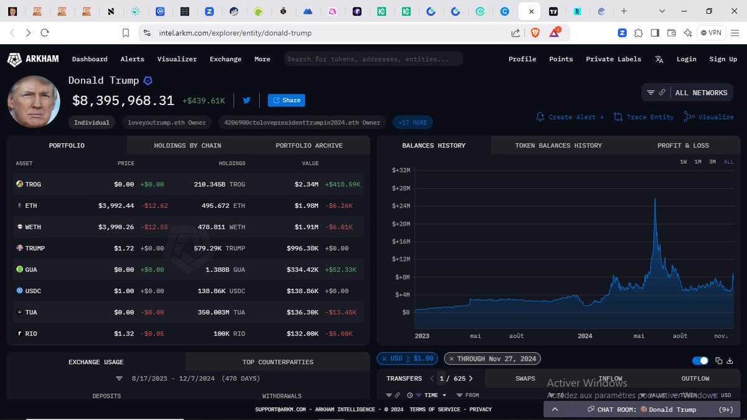The image size is (747, 420).
Task: Open Donald Trump's Twitter profile icon
Action: click(x=247, y=100)
